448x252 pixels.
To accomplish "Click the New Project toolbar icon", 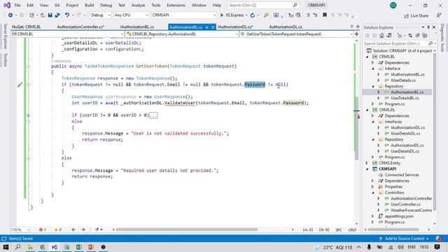I will 31,15.
